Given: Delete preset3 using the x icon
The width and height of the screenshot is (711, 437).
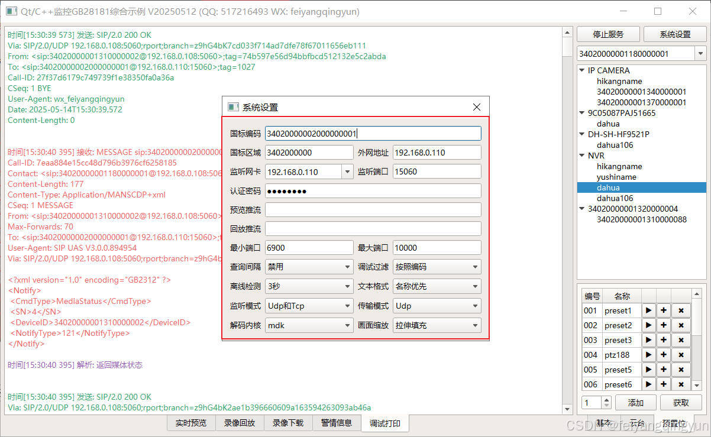Looking at the screenshot, I should [x=681, y=340].
